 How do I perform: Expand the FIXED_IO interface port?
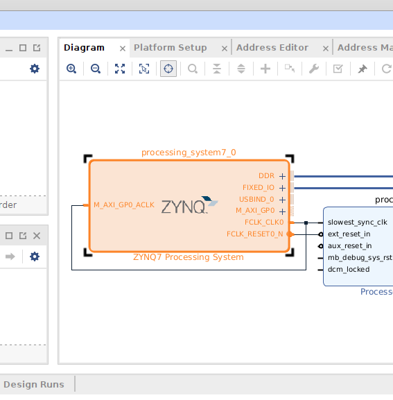(x=282, y=188)
